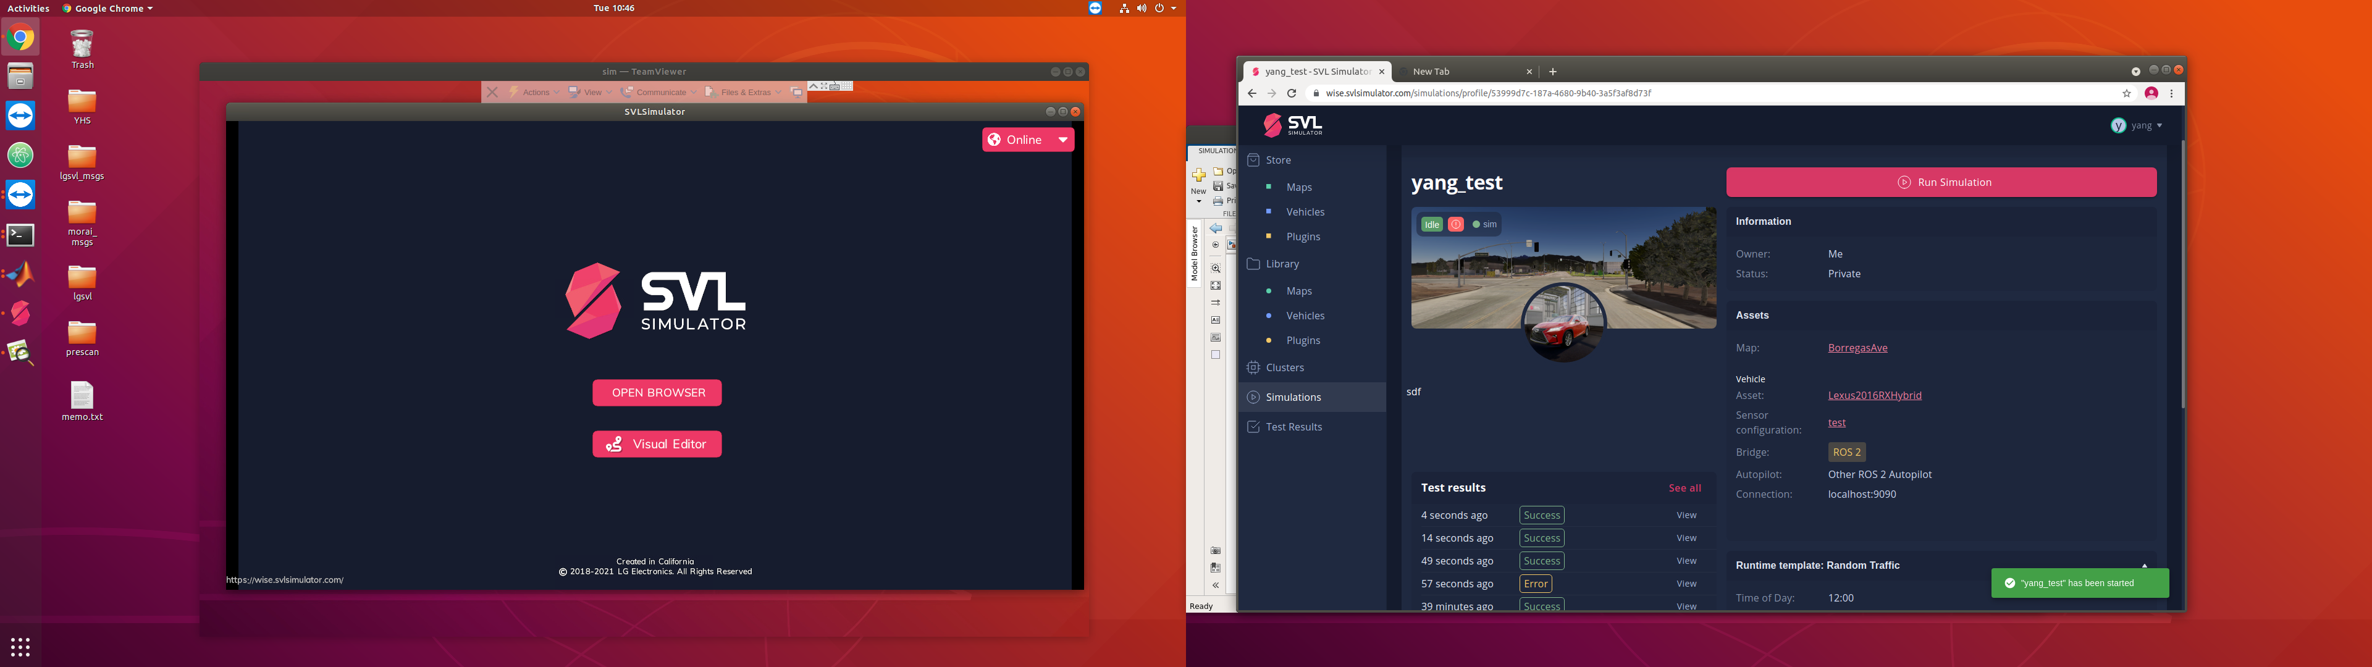Open Terminal from the dock

click(x=20, y=235)
